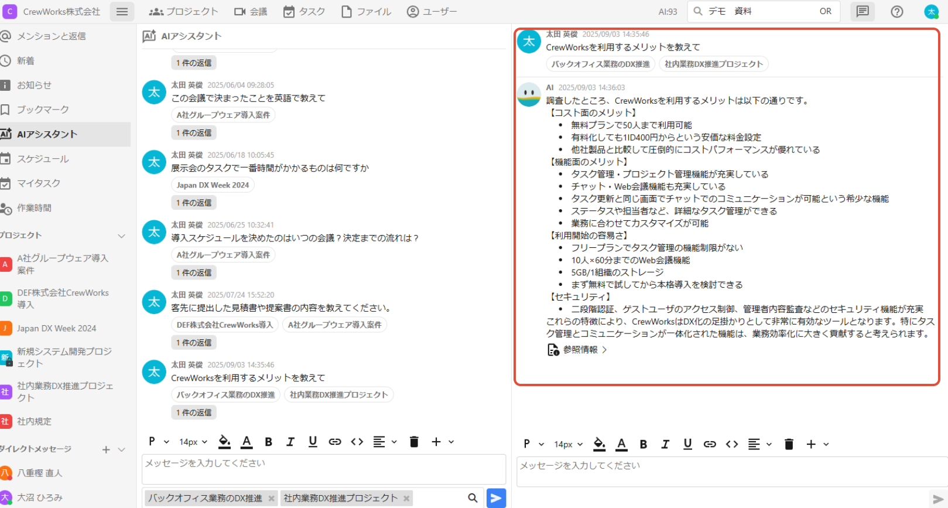
Task: Open the user avatar in top right corner
Action: pos(931,12)
